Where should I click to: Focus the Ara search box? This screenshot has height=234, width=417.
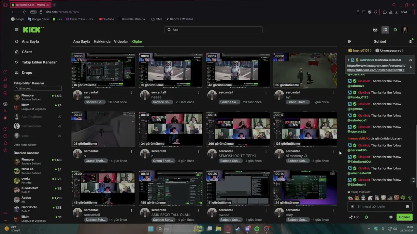coord(213,30)
